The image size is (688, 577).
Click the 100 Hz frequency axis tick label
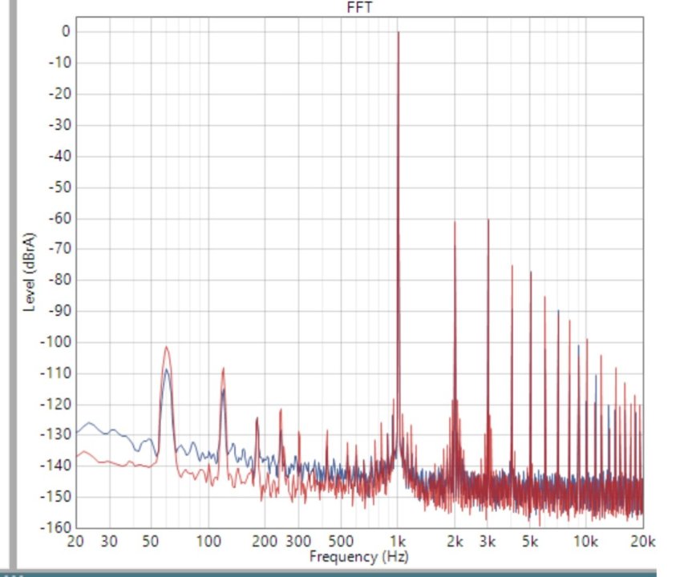[x=208, y=541]
